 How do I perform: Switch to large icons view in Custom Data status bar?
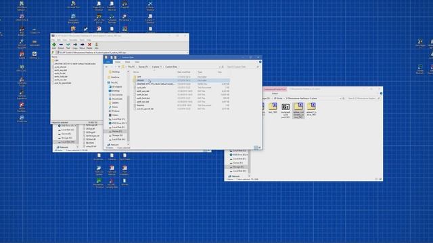pos(259,148)
